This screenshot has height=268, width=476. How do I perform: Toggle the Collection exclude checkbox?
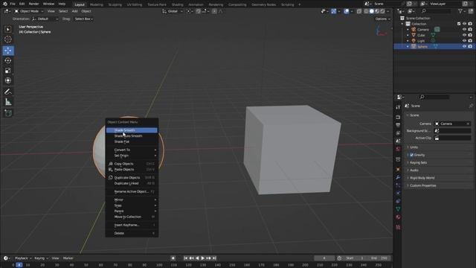tap(459, 24)
